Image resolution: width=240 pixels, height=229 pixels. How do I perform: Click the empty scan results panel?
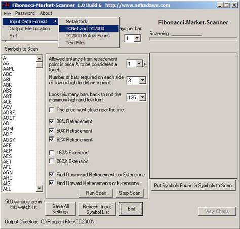[193, 116]
